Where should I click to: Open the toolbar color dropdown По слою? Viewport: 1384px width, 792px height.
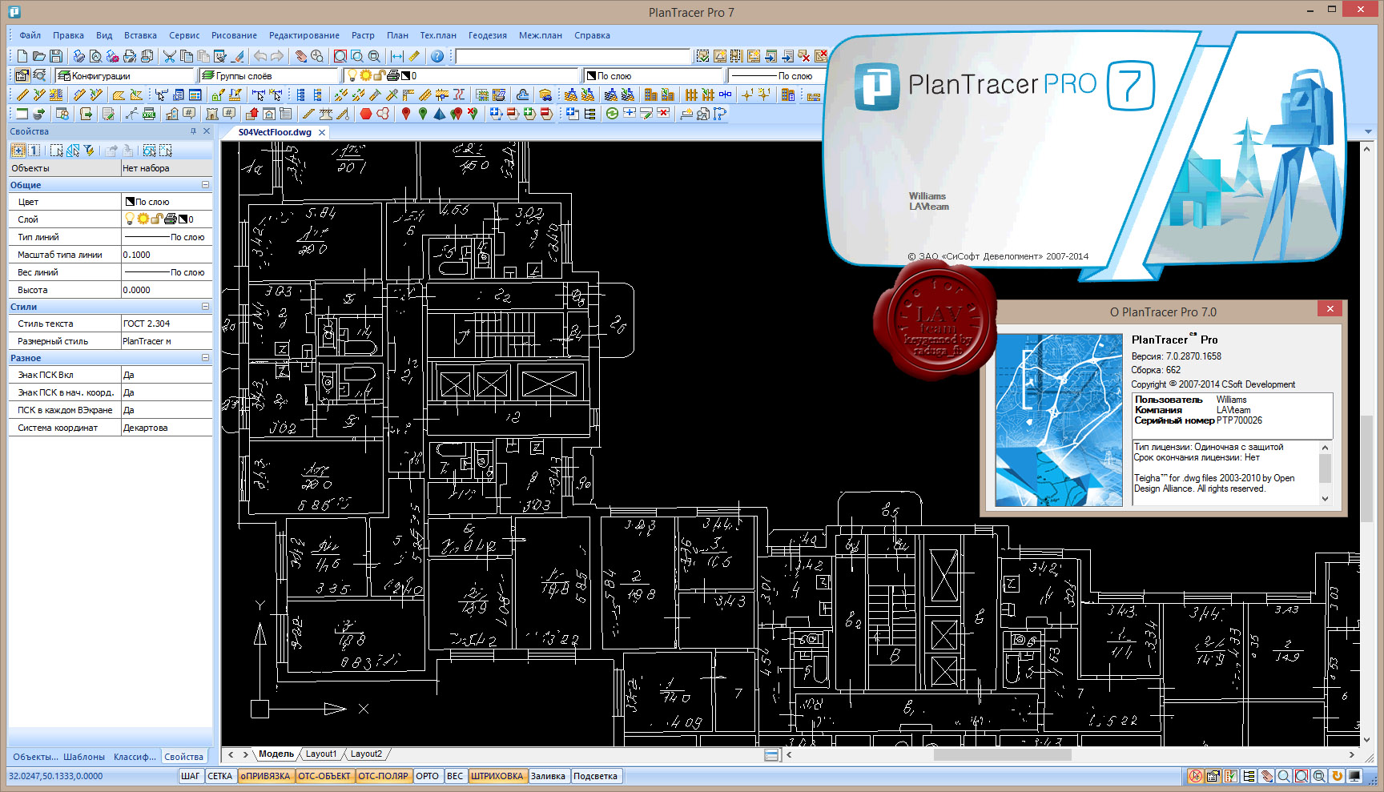click(653, 75)
